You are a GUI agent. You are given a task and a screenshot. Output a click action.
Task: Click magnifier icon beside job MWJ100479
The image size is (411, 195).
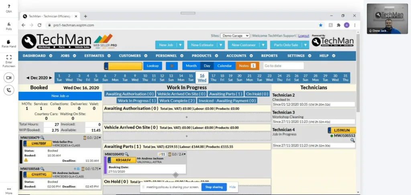[42, 138]
